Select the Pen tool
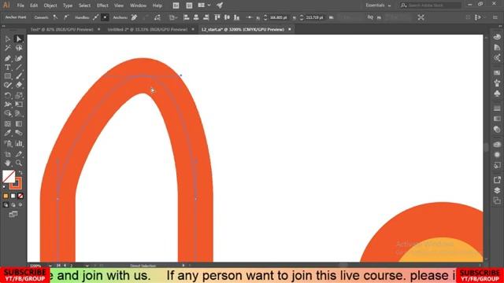 pyautogui.click(x=8, y=58)
